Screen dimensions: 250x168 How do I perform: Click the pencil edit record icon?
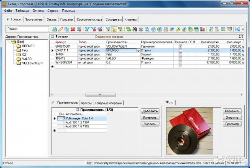60,29
